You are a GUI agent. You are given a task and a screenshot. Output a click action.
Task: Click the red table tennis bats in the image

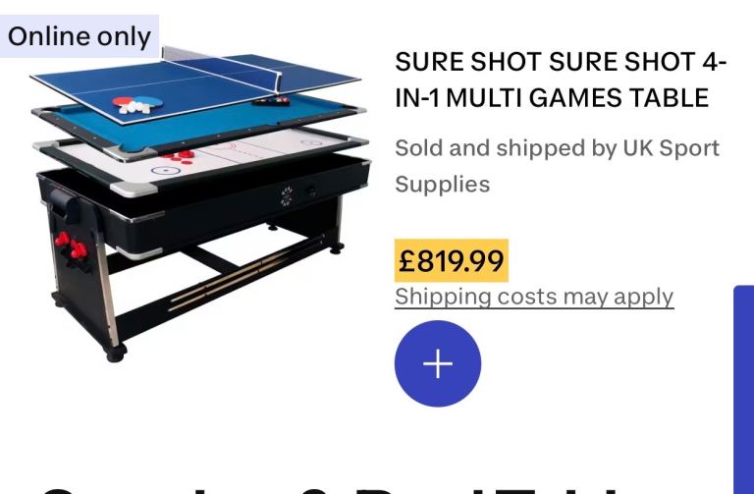tap(138, 103)
